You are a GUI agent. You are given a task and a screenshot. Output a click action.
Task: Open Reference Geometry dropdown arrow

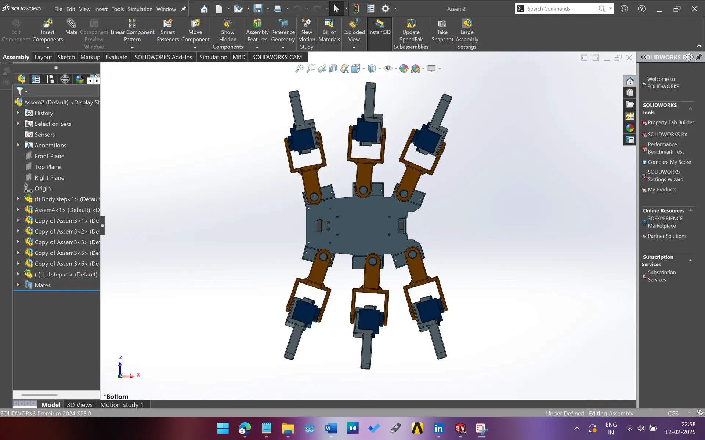[x=283, y=48]
